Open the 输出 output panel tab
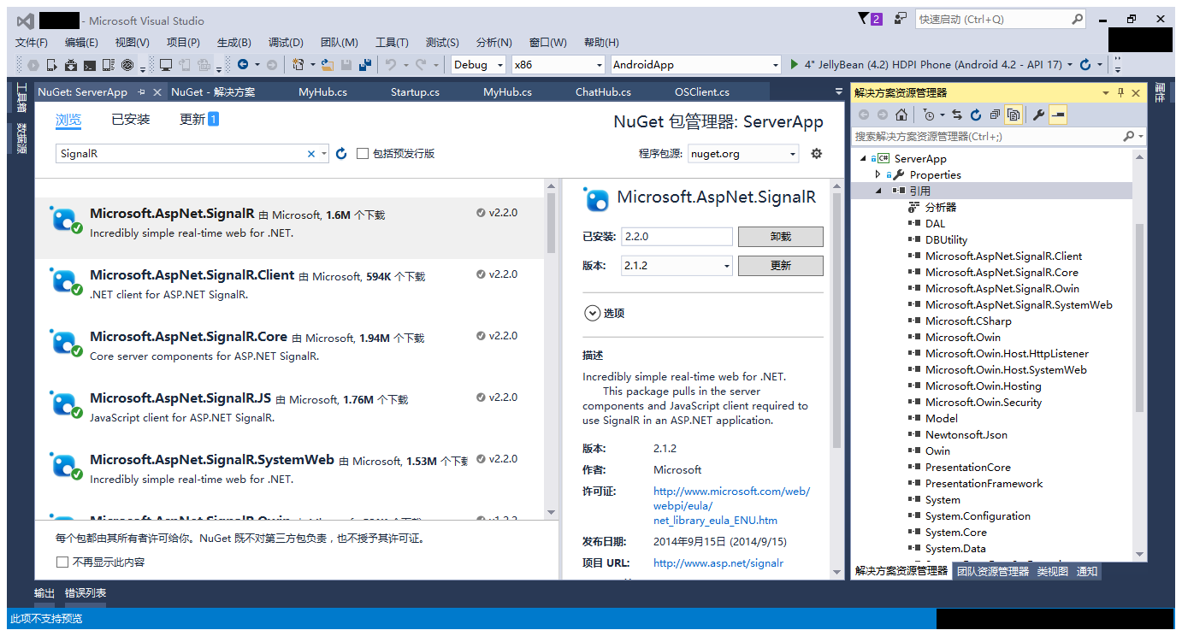1182x636 pixels. click(44, 592)
